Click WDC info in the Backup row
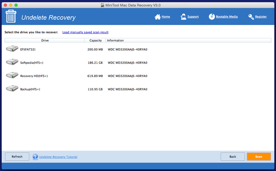This screenshot has height=171, width=276. (x=127, y=89)
